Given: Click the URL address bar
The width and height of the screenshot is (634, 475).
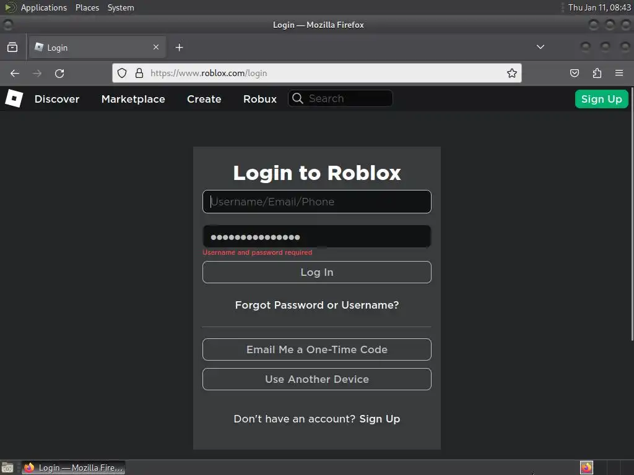Looking at the screenshot, I should 316,73.
